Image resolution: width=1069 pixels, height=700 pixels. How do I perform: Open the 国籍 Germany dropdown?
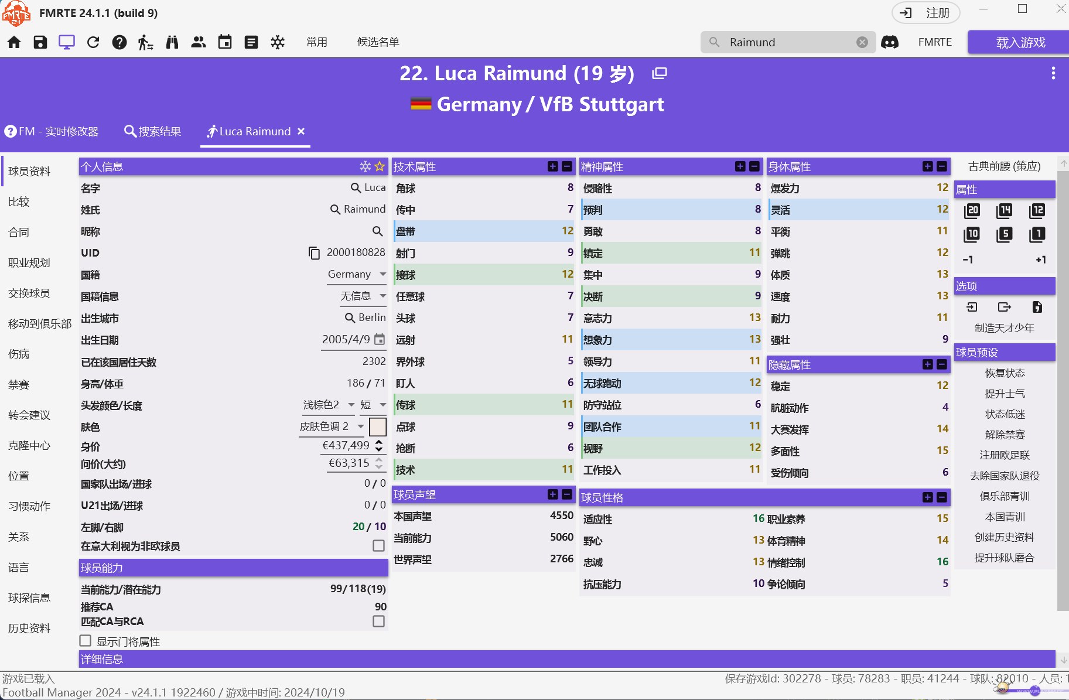[357, 274]
